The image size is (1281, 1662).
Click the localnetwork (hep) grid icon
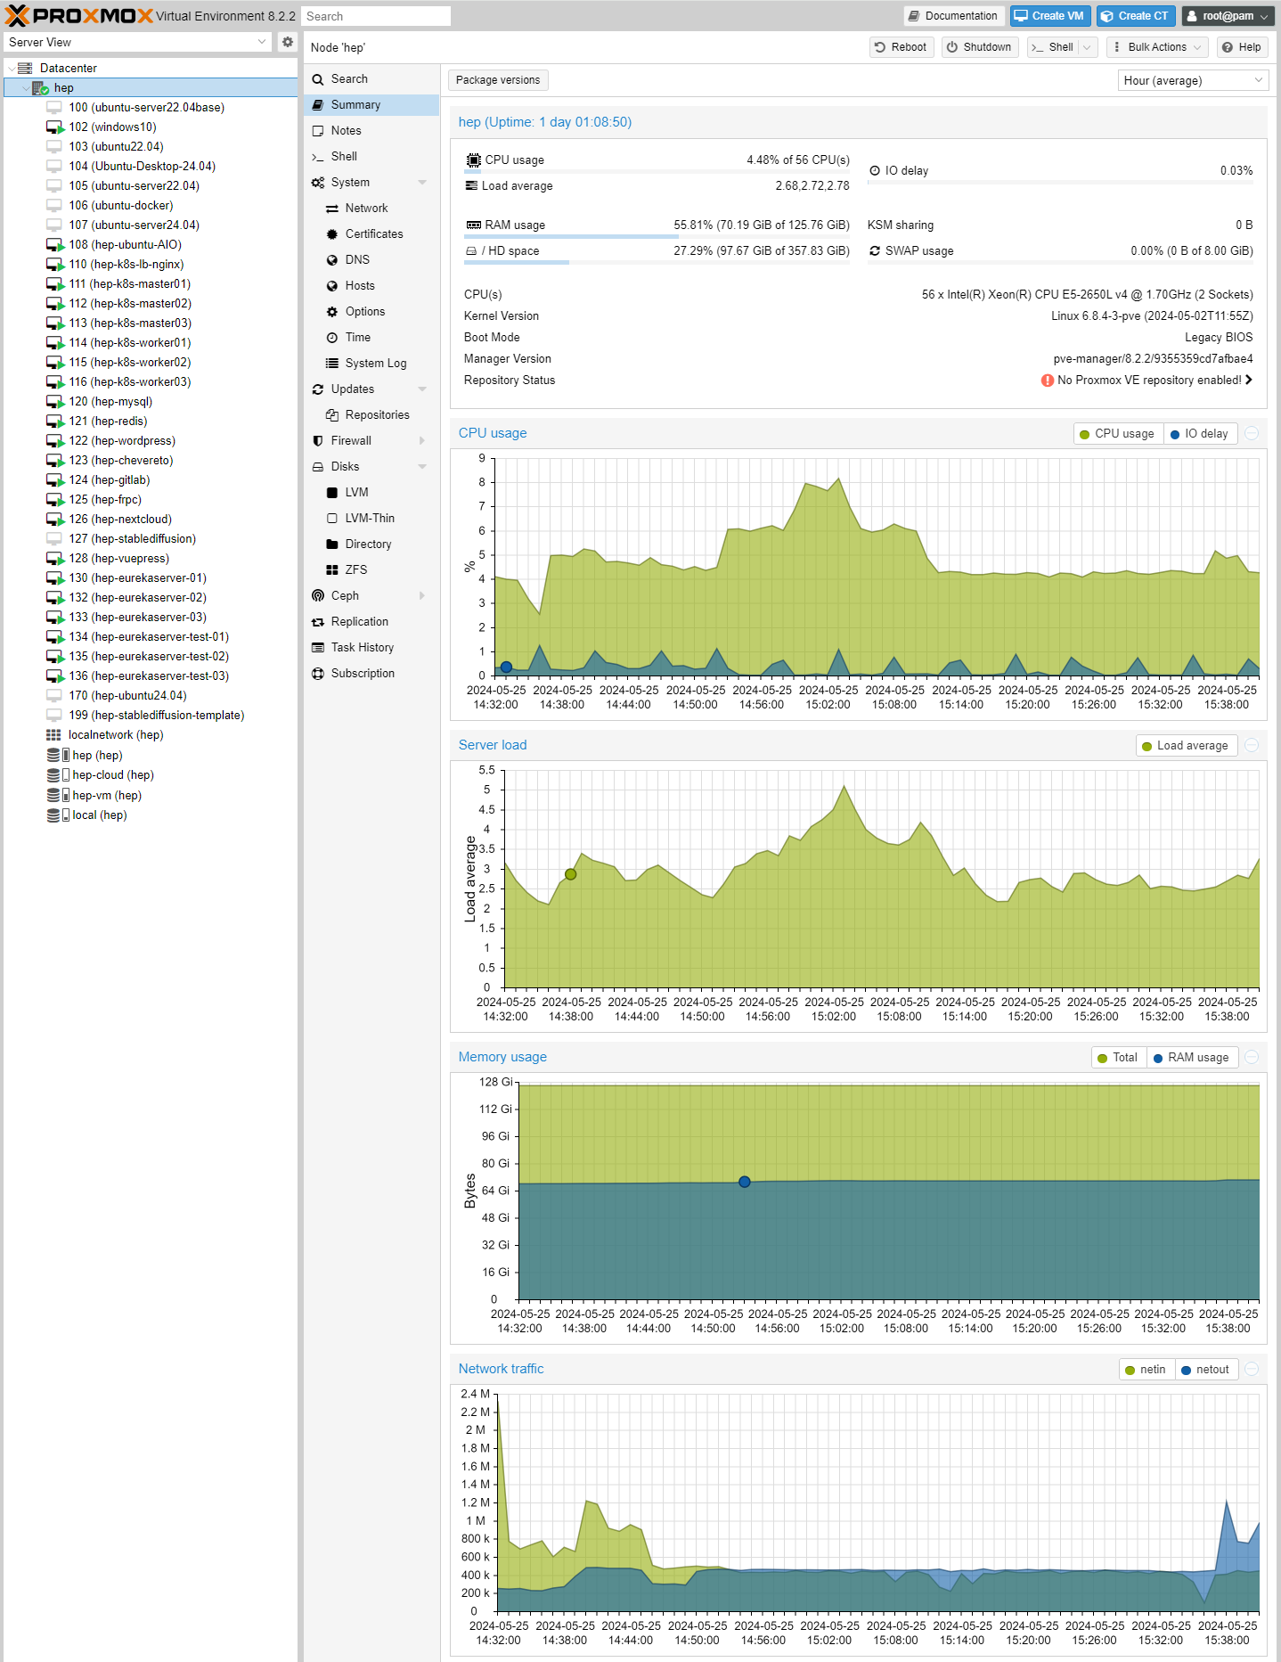(x=53, y=735)
